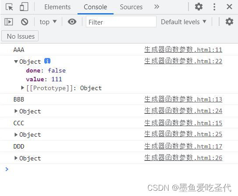Select the value: 111 property
The width and height of the screenshot is (238, 196).
click(44, 79)
